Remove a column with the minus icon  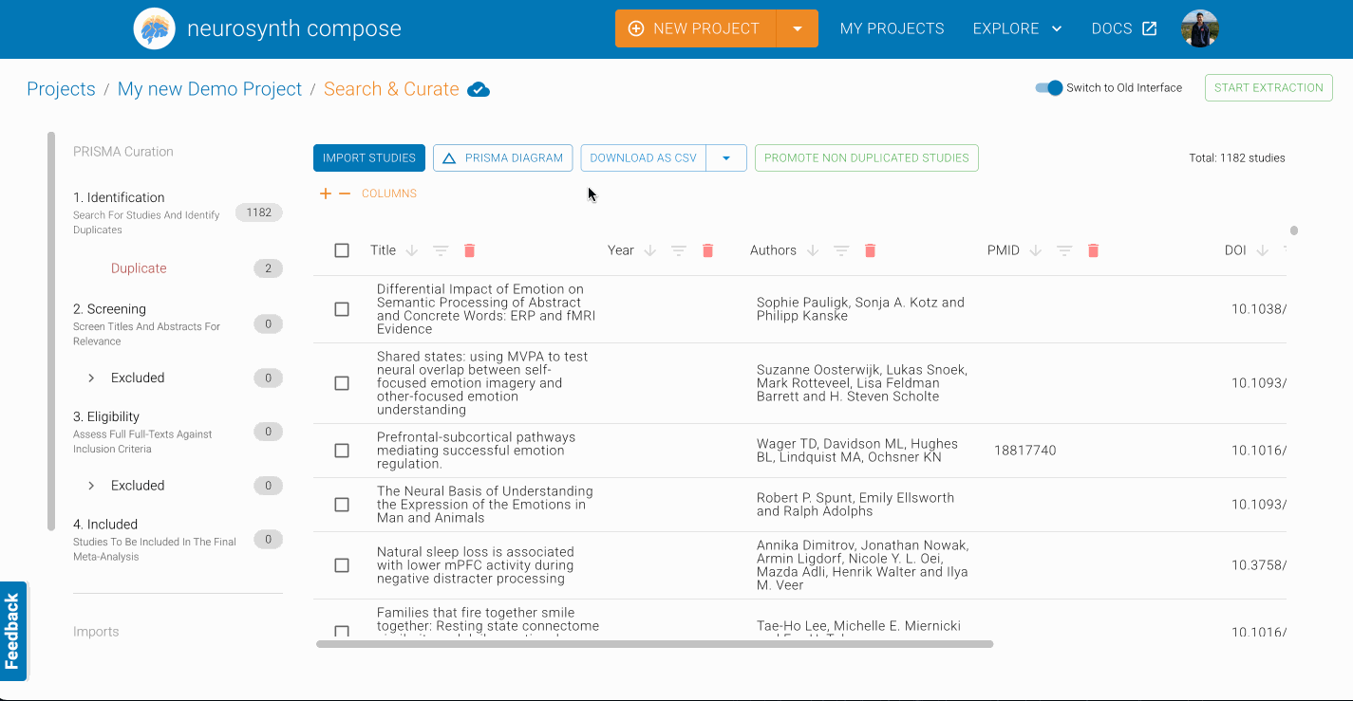pos(345,194)
